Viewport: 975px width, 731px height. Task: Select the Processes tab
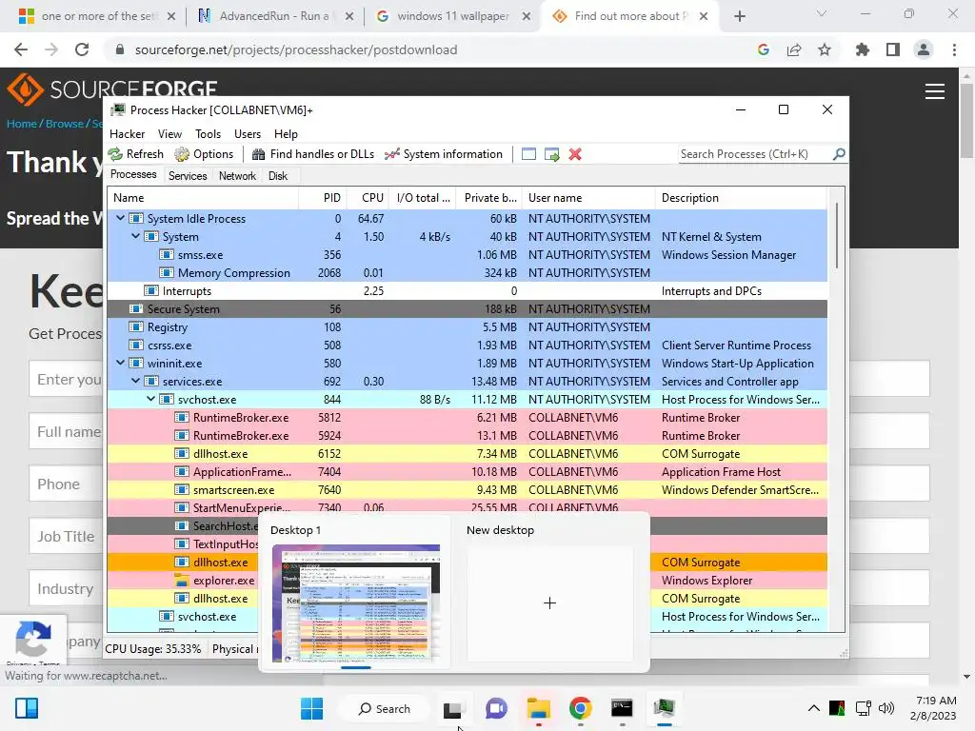[133, 175]
